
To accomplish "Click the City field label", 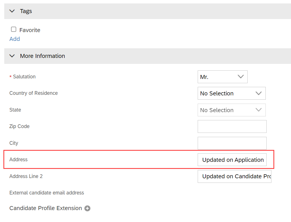I will click(x=14, y=143).
